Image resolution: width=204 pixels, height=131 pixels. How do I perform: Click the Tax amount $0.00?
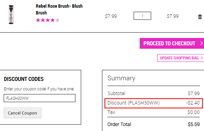[194, 112]
